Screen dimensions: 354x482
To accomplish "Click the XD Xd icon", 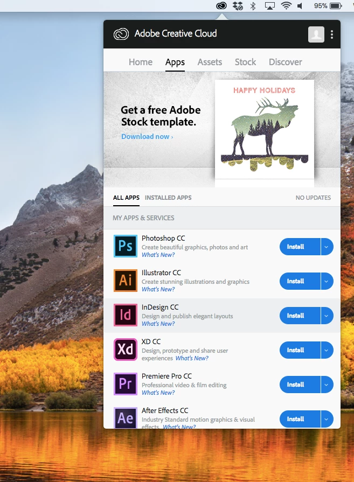I will coord(126,349).
